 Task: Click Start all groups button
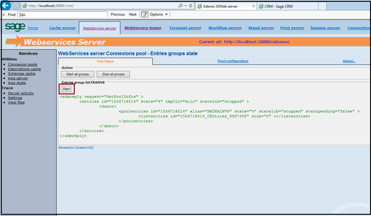coord(77,74)
